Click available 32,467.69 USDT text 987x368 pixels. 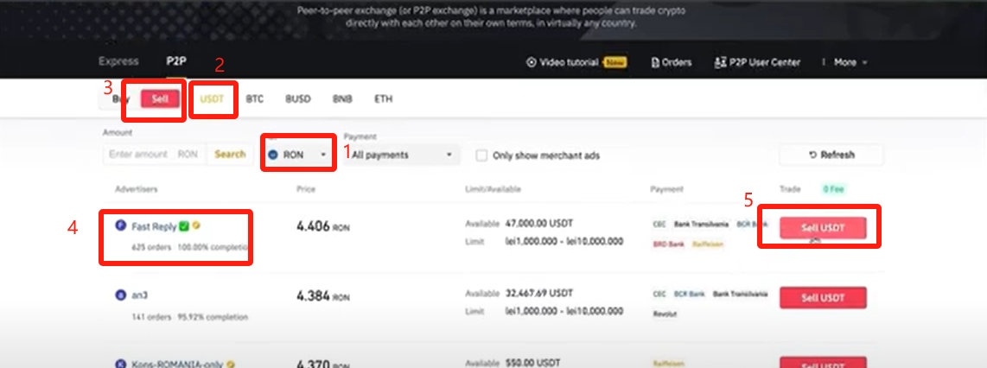[538, 293]
